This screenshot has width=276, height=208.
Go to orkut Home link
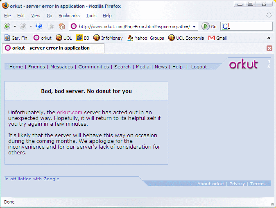(16, 67)
